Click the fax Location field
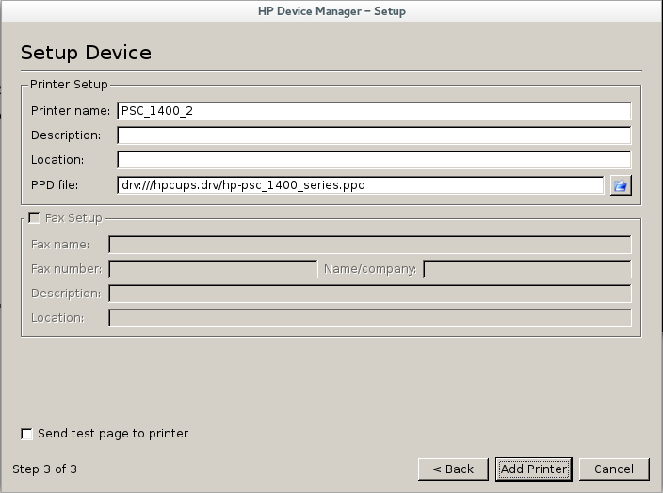This screenshot has height=493, width=663. pos(369,318)
